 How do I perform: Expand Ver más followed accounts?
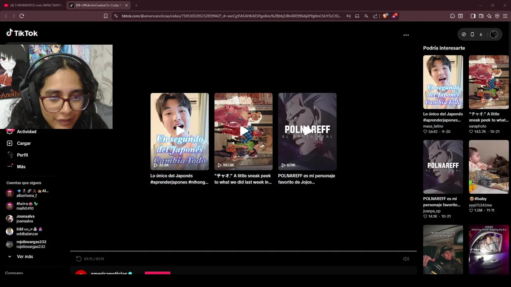coord(25,257)
